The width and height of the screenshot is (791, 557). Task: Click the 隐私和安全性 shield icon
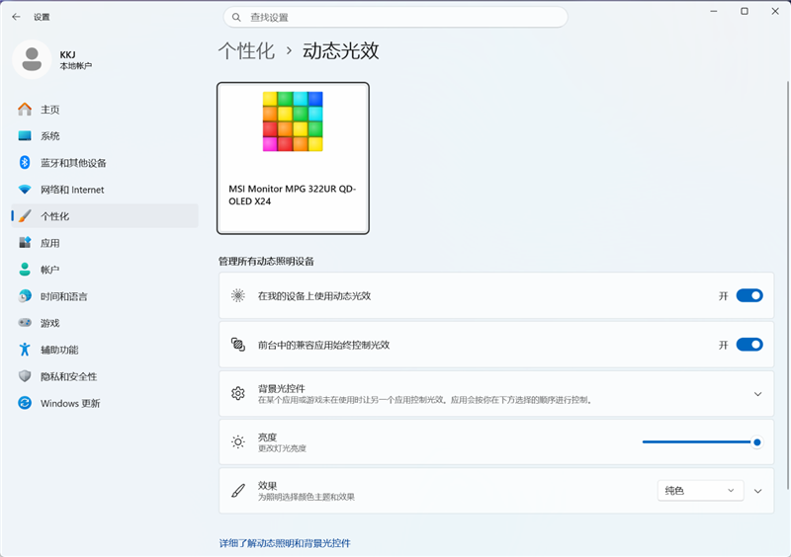tap(25, 376)
